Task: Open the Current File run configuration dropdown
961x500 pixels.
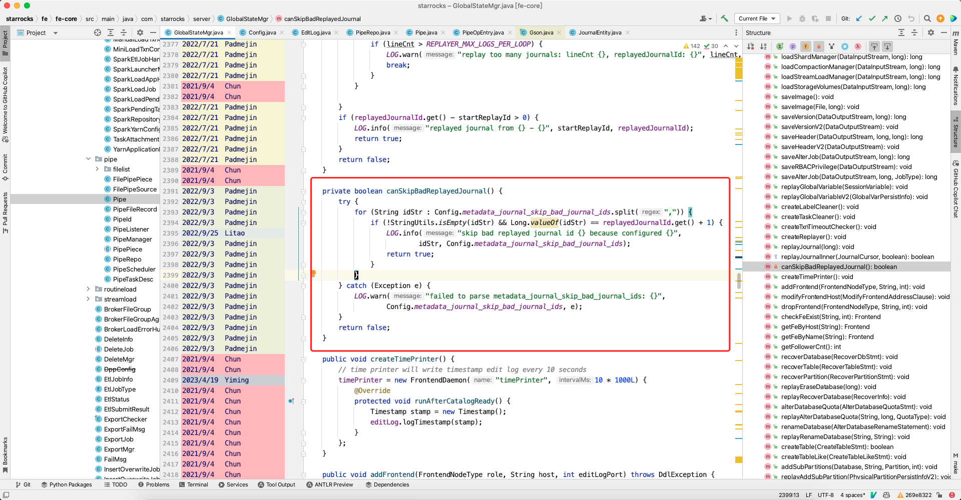Action: pyautogui.click(x=757, y=18)
